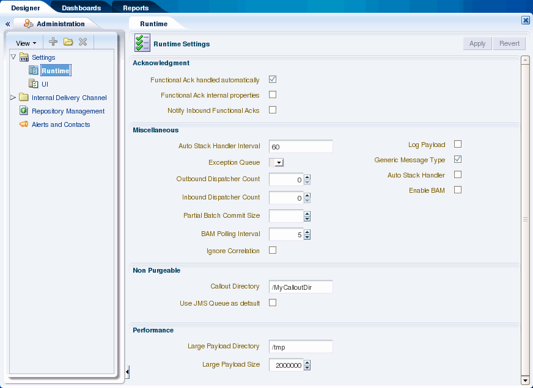Check the Auto Stack Handler checkbox

pos(458,174)
